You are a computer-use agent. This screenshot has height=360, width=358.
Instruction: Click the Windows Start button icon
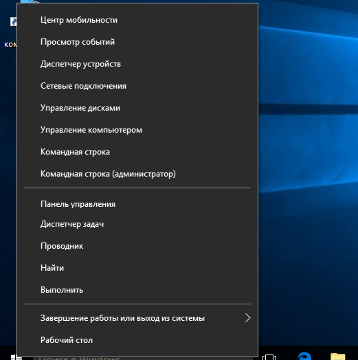tap(16, 357)
